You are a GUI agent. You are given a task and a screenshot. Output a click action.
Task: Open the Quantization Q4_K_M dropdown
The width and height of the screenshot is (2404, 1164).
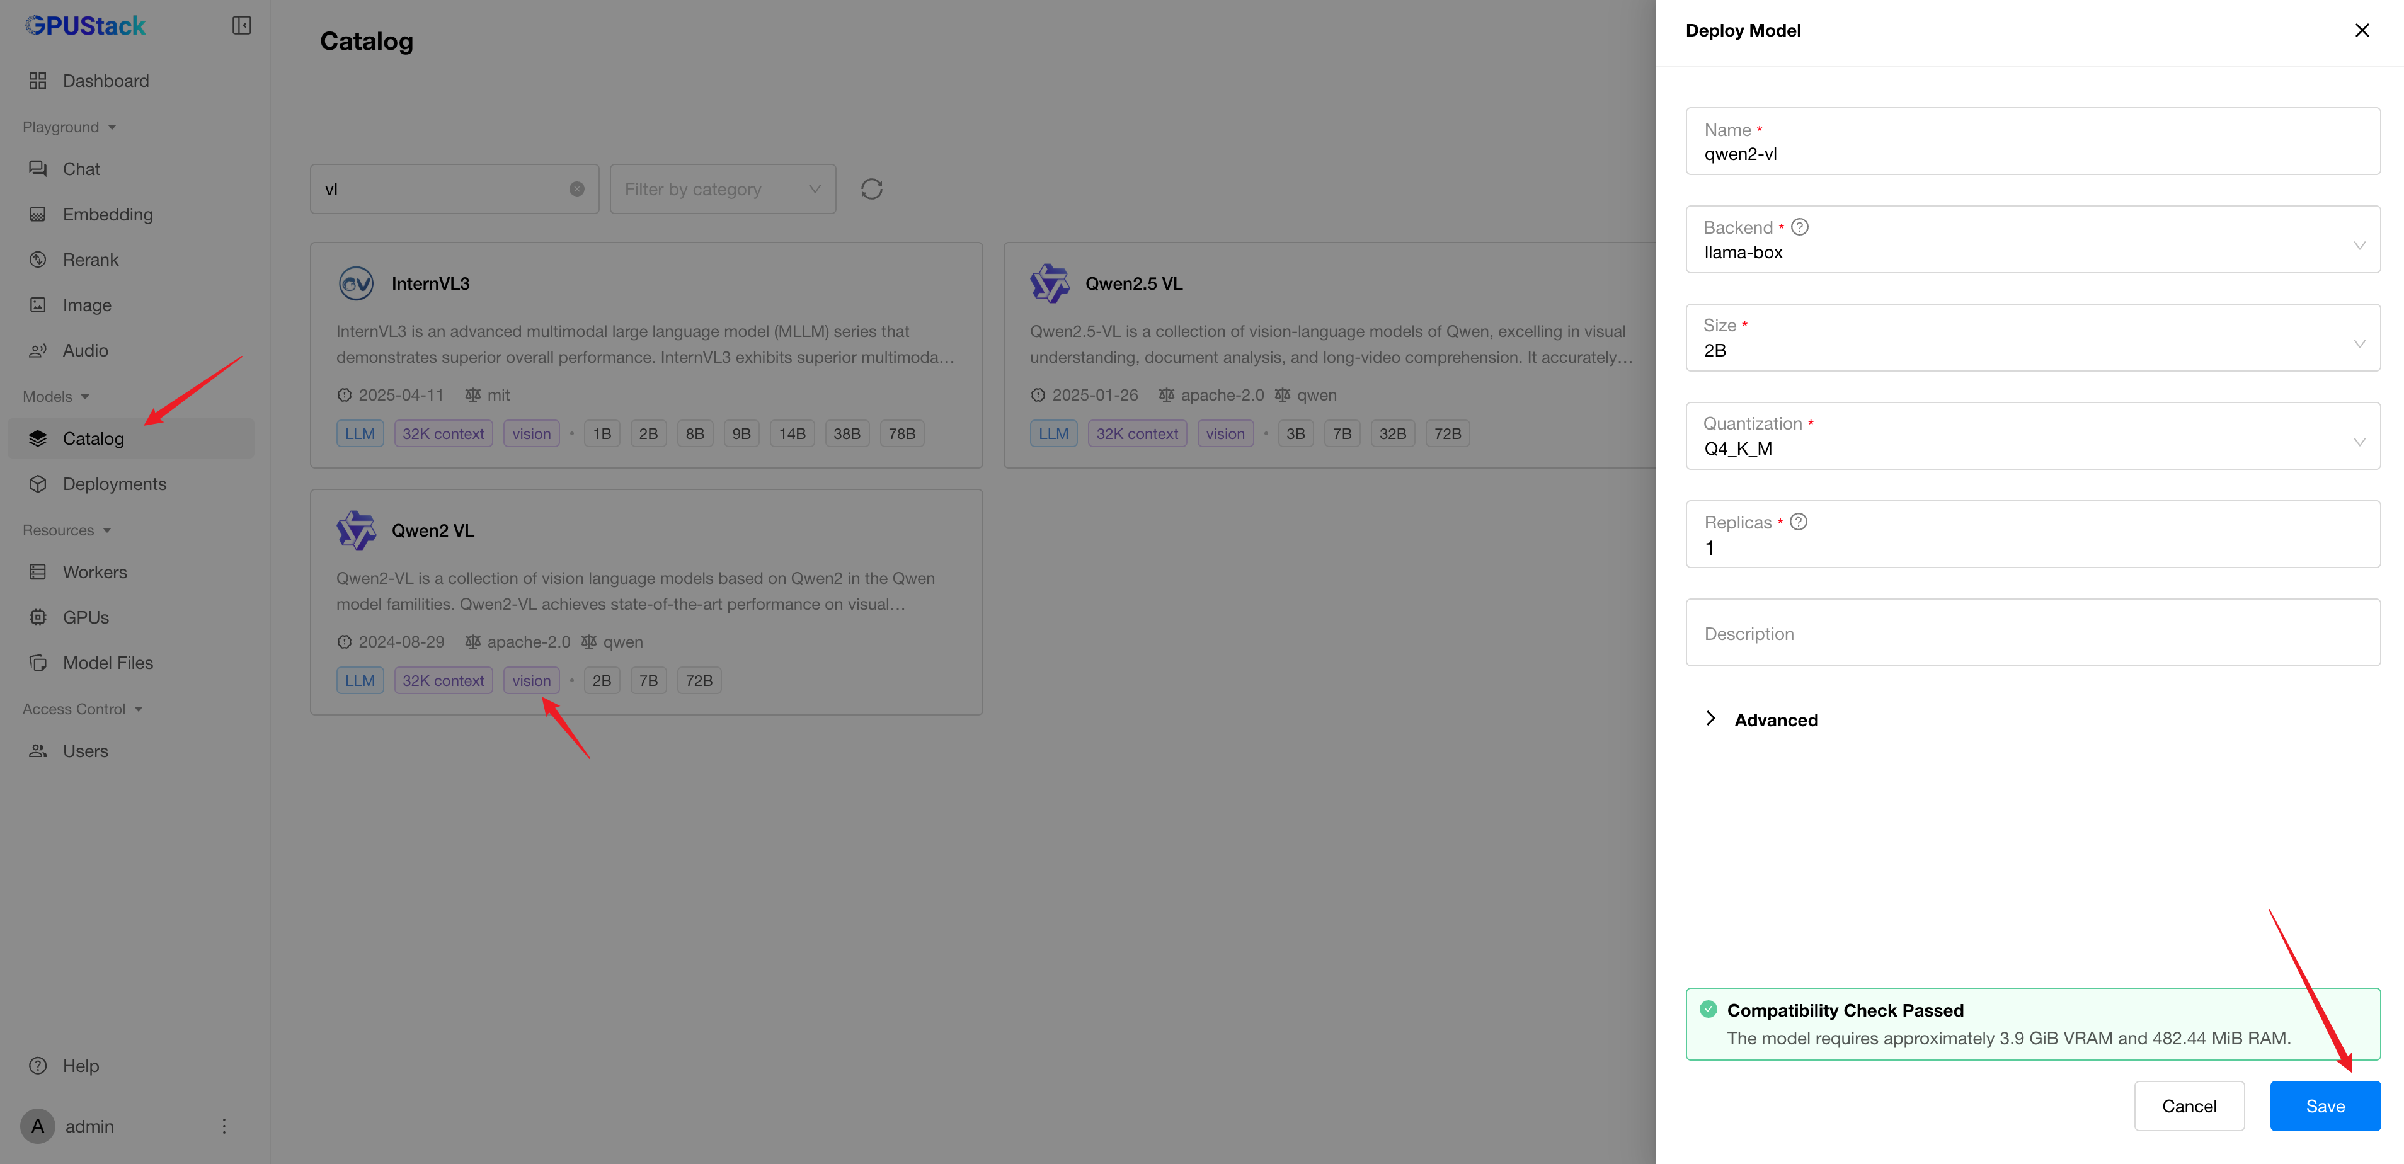pyautogui.click(x=2032, y=436)
